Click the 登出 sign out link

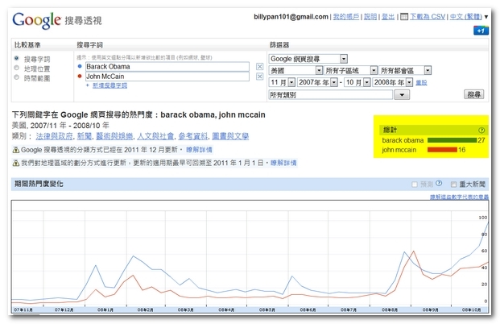coord(388,17)
